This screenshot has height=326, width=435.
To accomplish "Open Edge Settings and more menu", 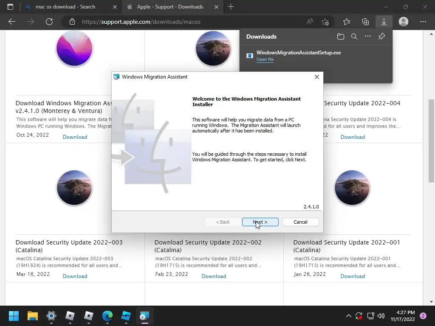I will 423,22.
